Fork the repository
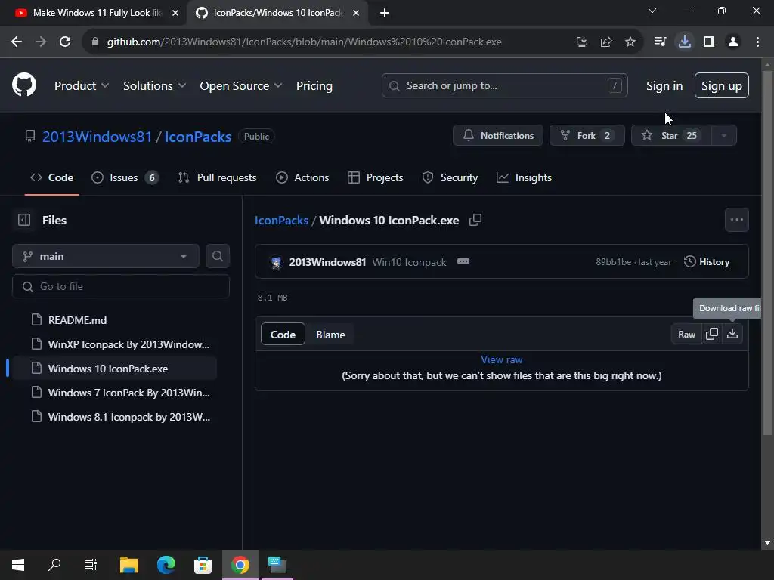This screenshot has height=580, width=774. (x=587, y=136)
